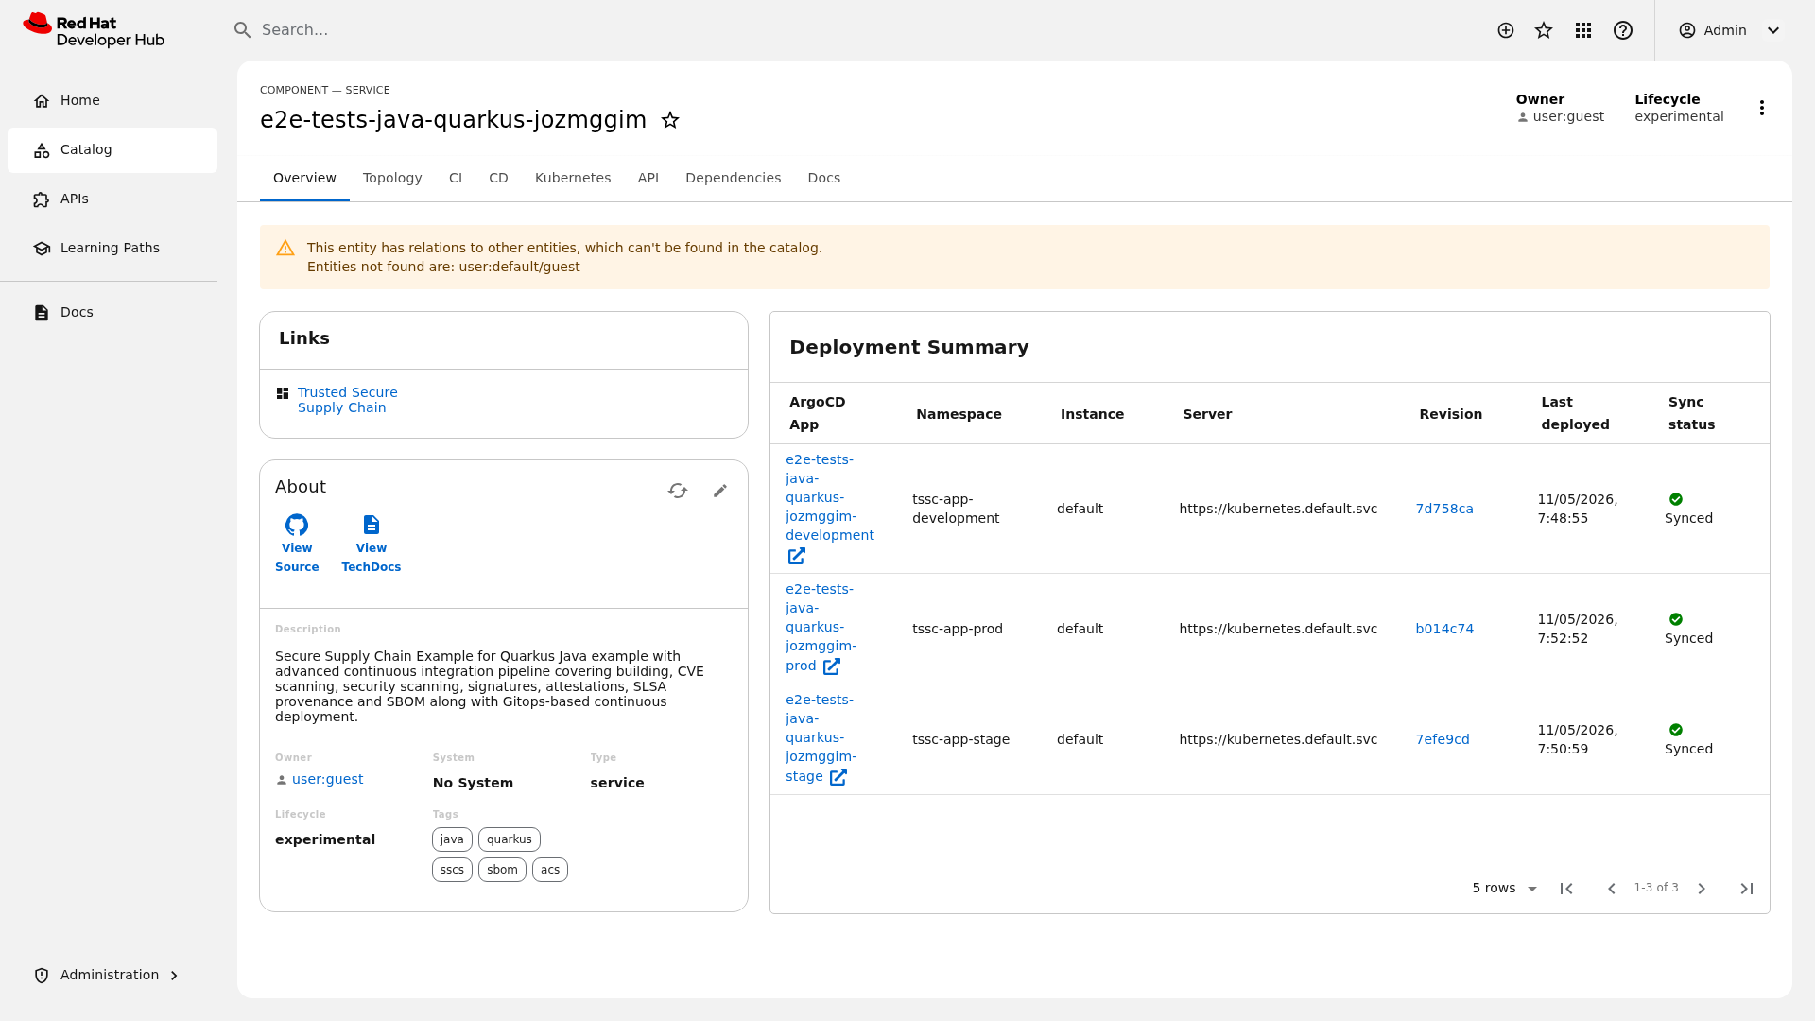1815x1021 pixels.
Task: Star the e2e-tests-java-quarkus-jozmggim entity as favorite
Action: point(670,120)
